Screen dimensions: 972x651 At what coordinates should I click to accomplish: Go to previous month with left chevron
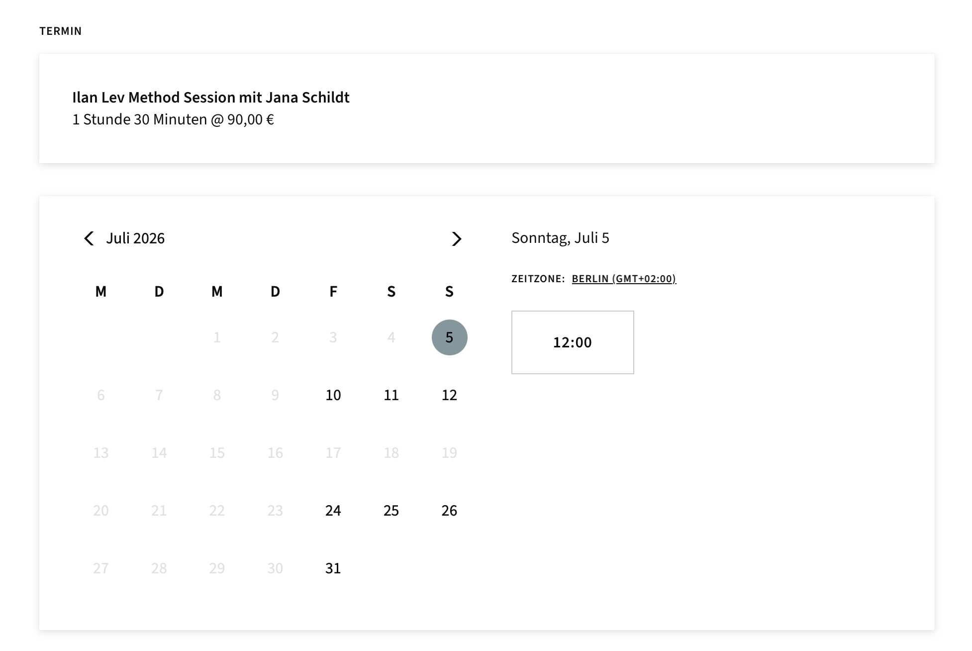point(89,238)
